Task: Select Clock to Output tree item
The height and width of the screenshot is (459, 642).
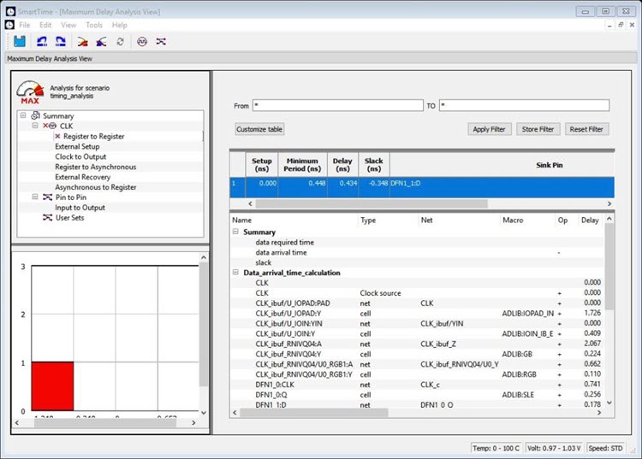Action: tap(80, 157)
